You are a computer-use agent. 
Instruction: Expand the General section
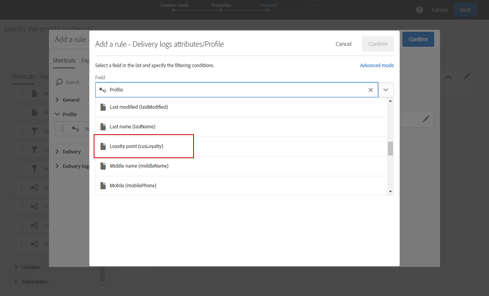click(57, 100)
